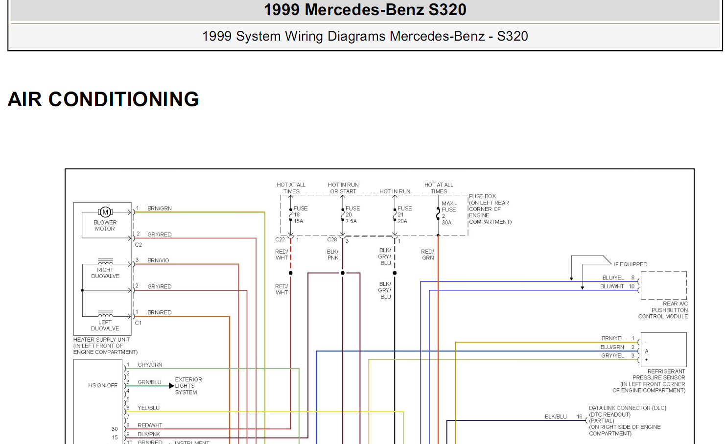Viewport: 726px width, 444px height.
Task: Click the BLK/BLU wire label at pin 16
Action: [556, 417]
